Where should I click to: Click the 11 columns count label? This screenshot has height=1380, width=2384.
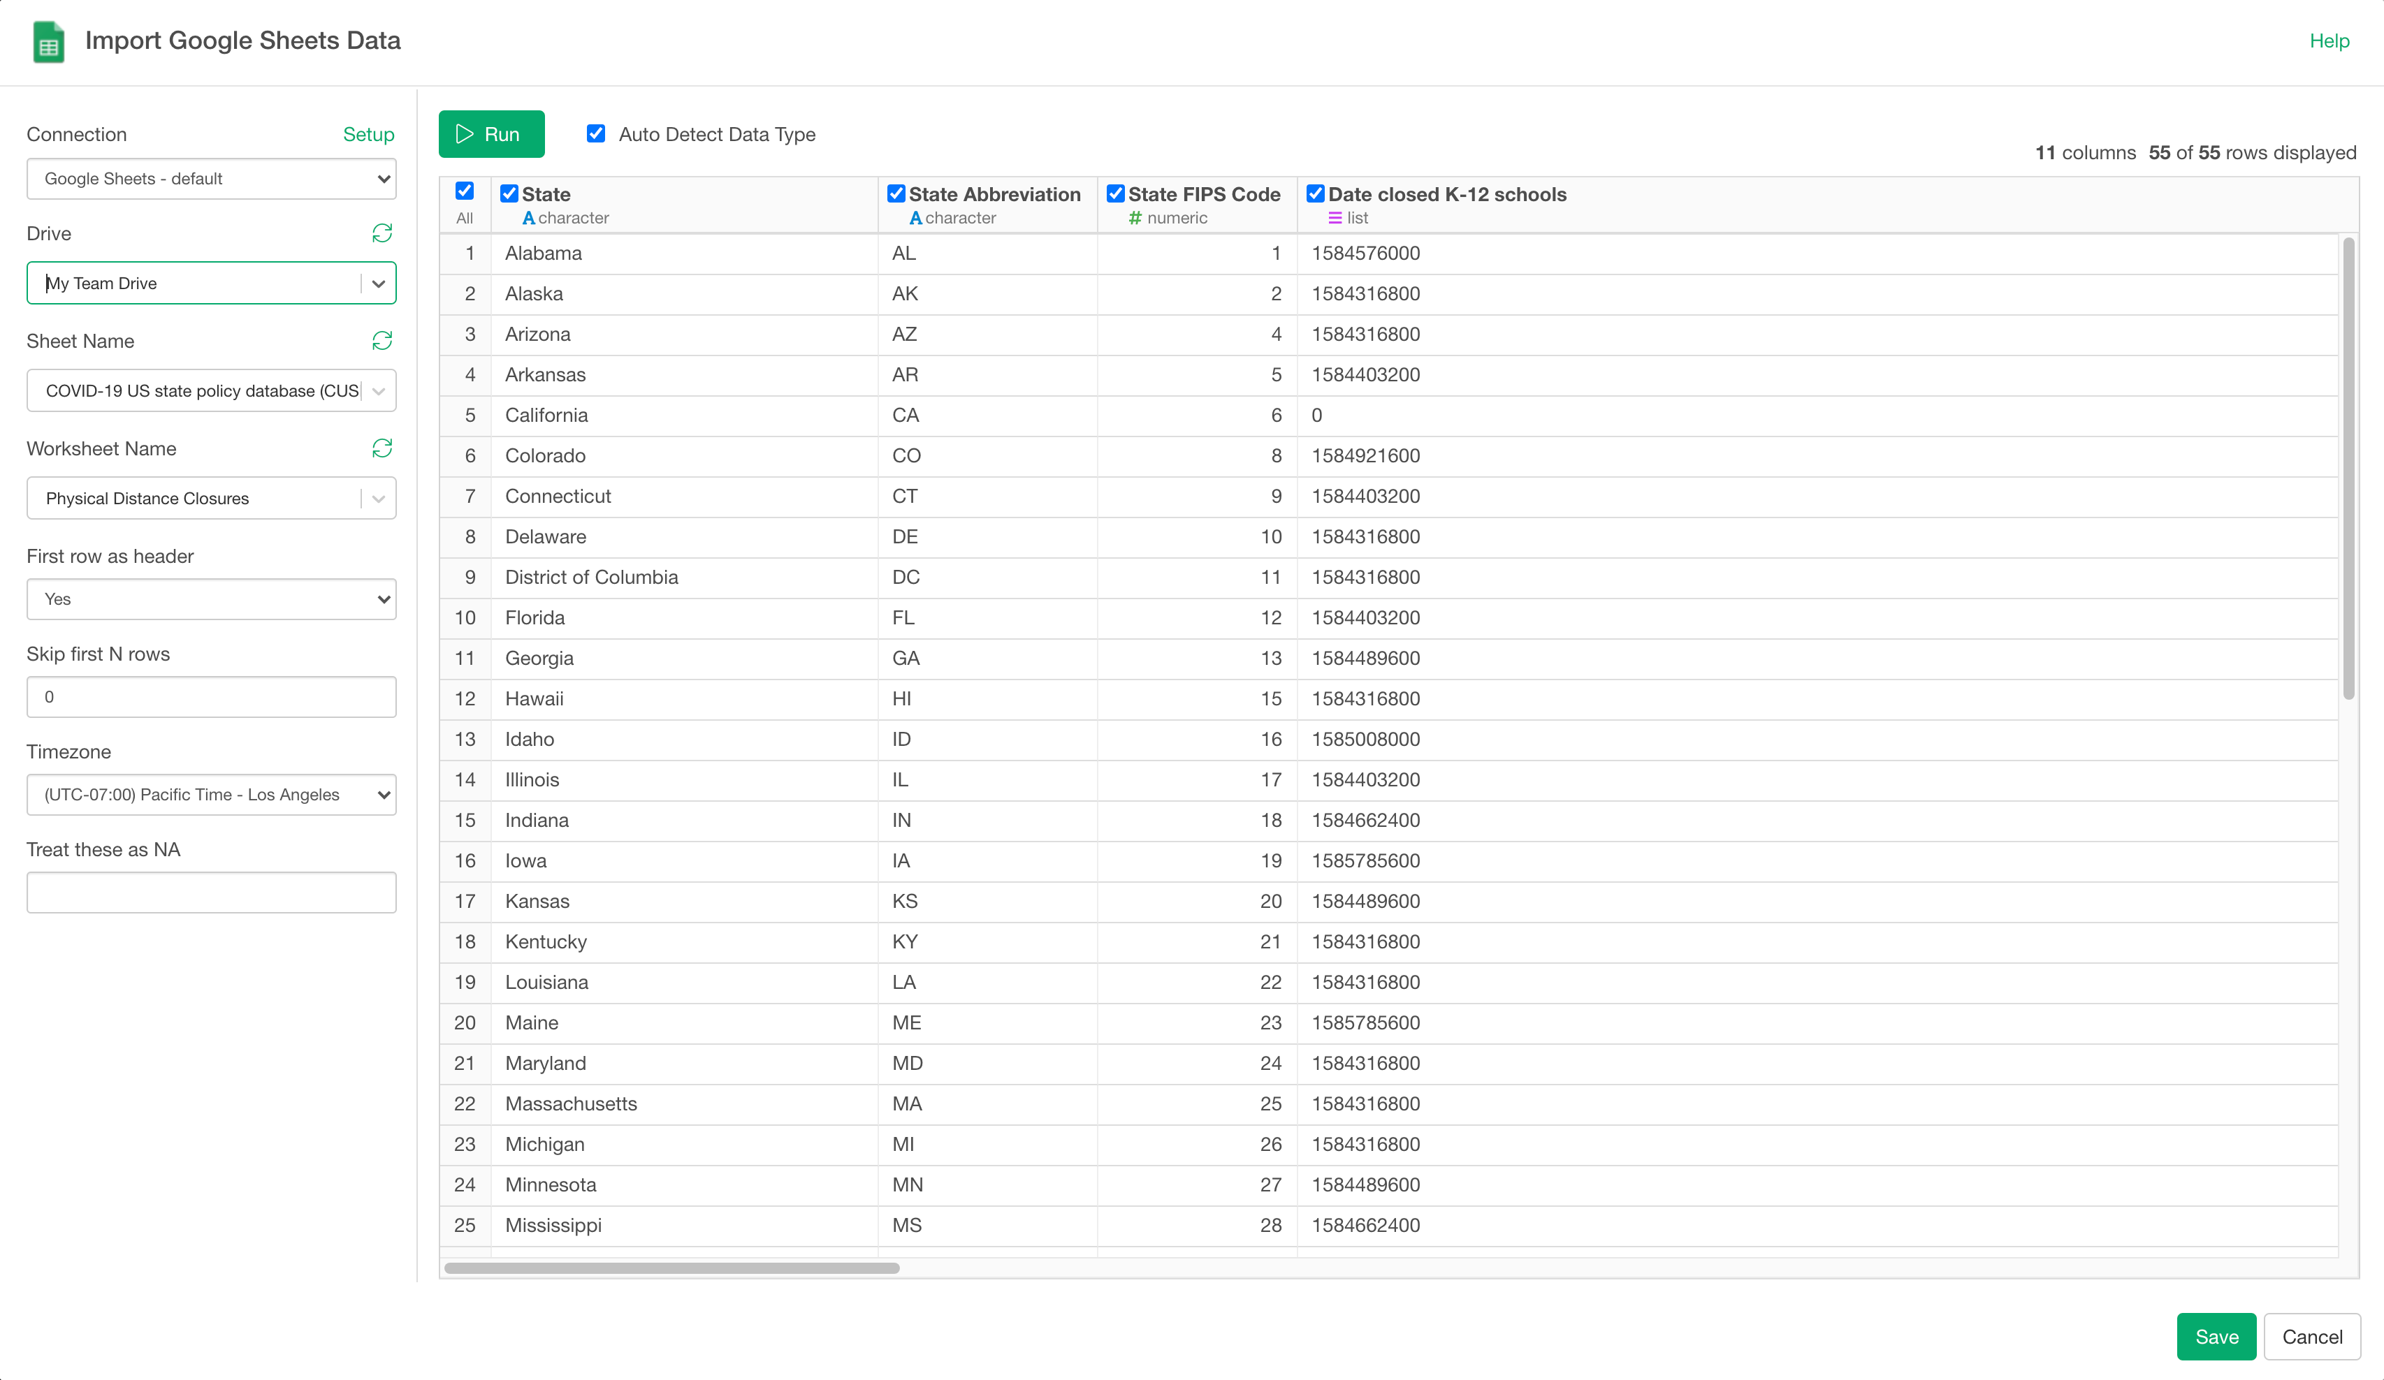[2085, 153]
